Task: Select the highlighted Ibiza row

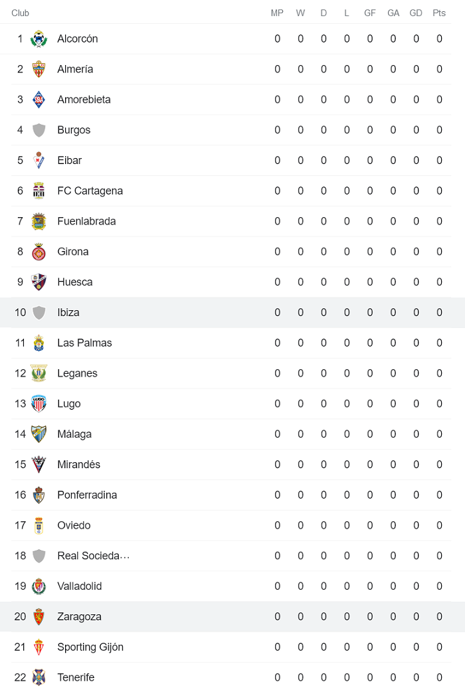Action: [x=232, y=312]
